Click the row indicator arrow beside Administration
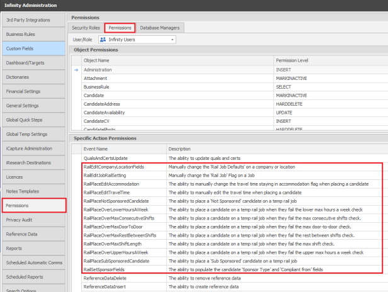 point(76,70)
